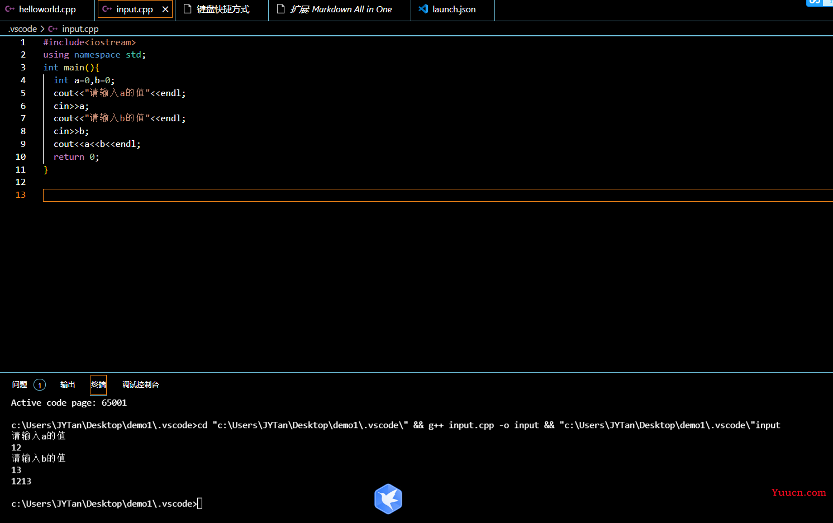Click the 'cin>>a;' line
Image resolution: width=833 pixels, height=523 pixels.
[x=71, y=106]
